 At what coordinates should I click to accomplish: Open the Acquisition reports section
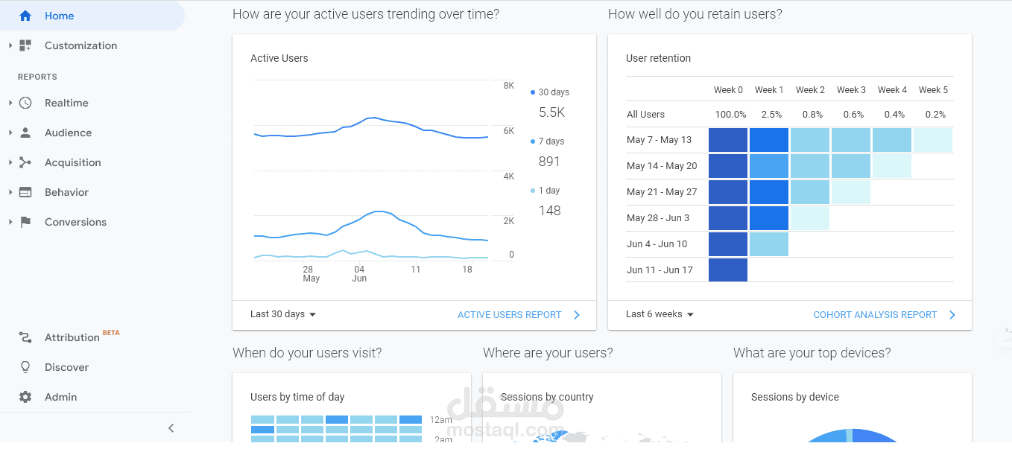(x=25, y=162)
